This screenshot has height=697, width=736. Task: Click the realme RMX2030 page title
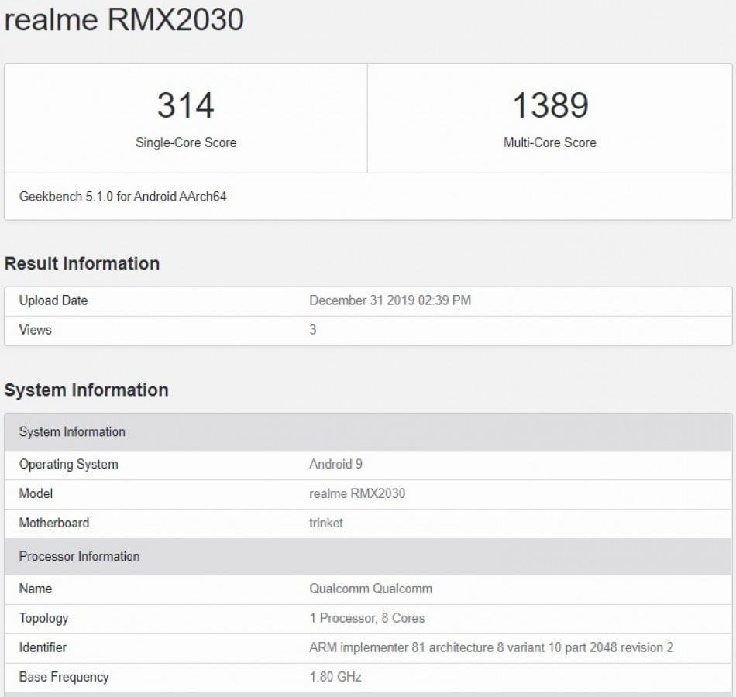point(124,21)
